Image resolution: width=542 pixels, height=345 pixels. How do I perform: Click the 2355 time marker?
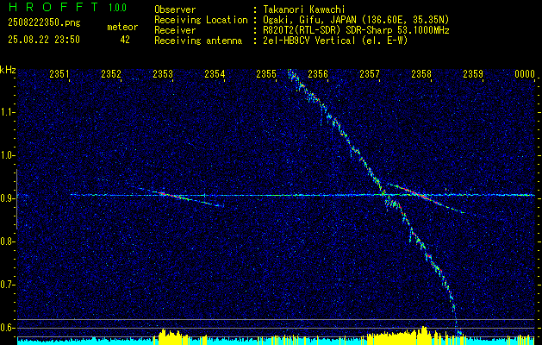(266, 74)
